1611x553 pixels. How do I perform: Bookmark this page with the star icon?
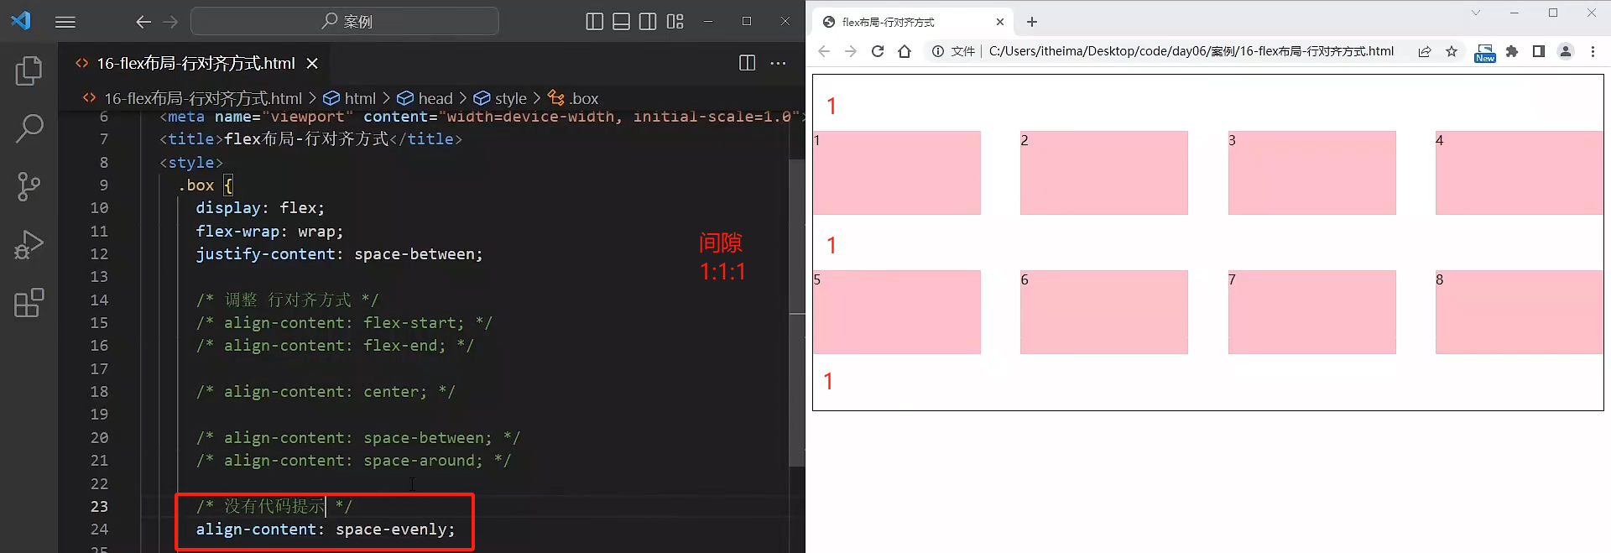coord(1452,51)
